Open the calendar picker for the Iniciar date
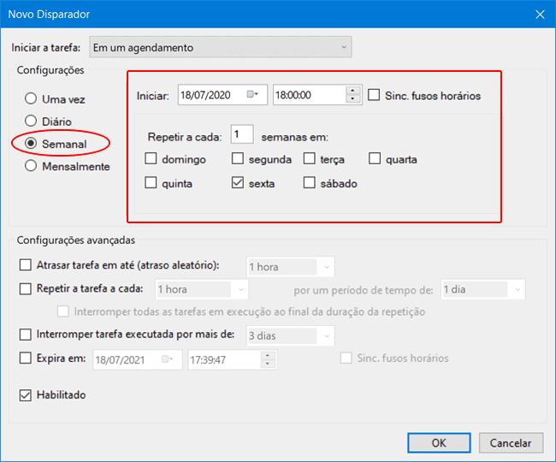 (254, 95)
